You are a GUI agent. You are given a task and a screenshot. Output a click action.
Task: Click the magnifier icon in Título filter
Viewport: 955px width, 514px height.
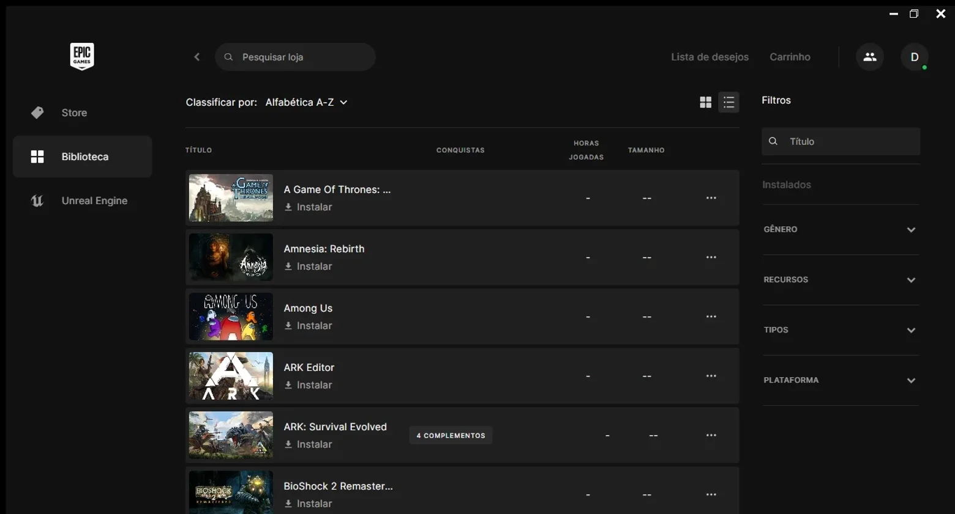coord(773,141)
